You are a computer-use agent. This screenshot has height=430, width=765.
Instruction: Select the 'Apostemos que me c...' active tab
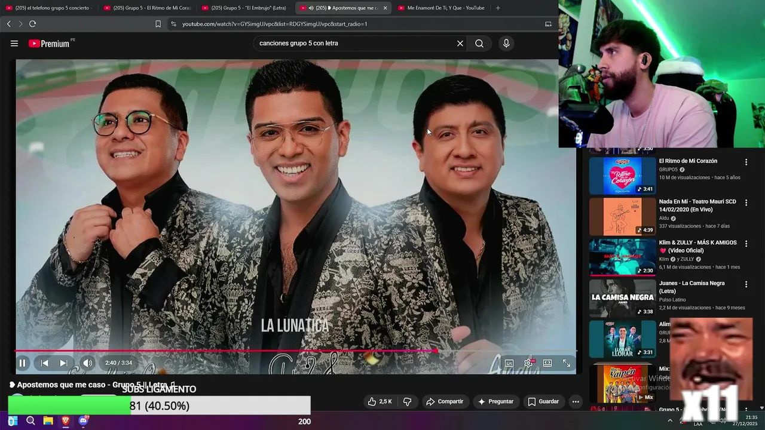coord(344,8)
